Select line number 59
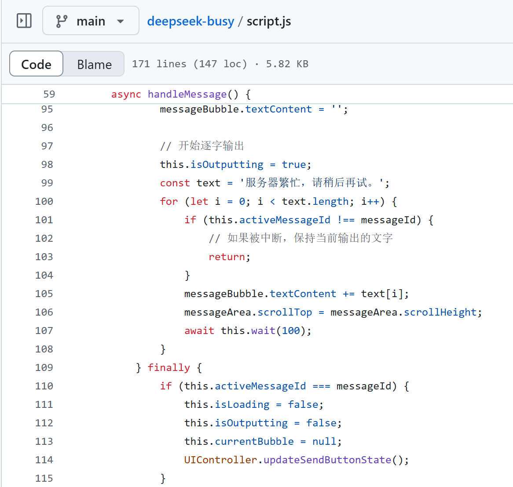Viewport: 513px width, 487px height. (49, 94)
